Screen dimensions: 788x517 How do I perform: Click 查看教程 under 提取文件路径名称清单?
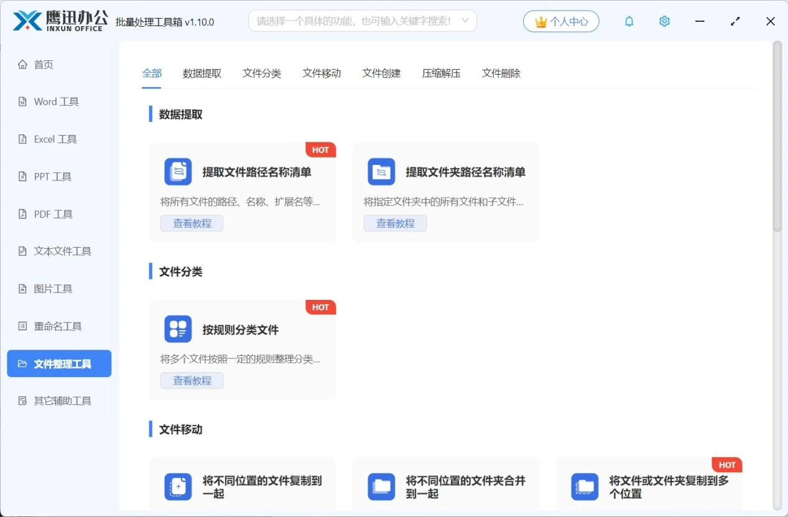192,223
